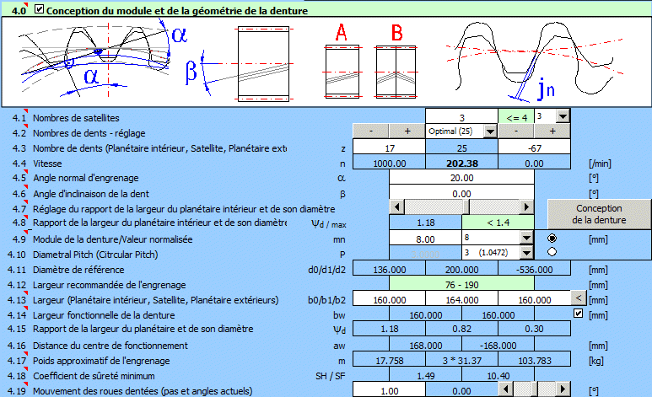
Task: Click the Conception de la denture button
Action: click(599, 214)
